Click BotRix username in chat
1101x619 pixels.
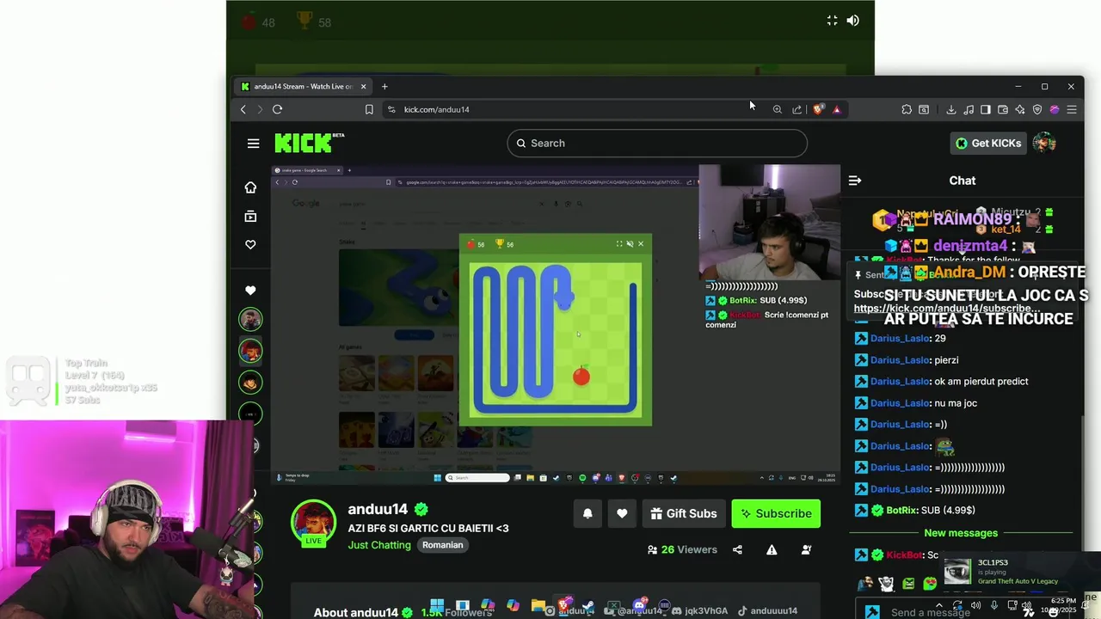(902, 511)
